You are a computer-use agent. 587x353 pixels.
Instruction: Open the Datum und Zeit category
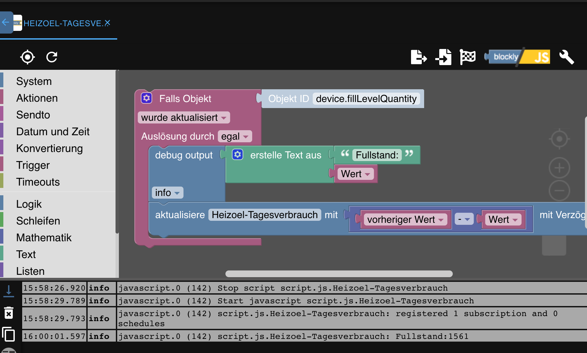53,132
